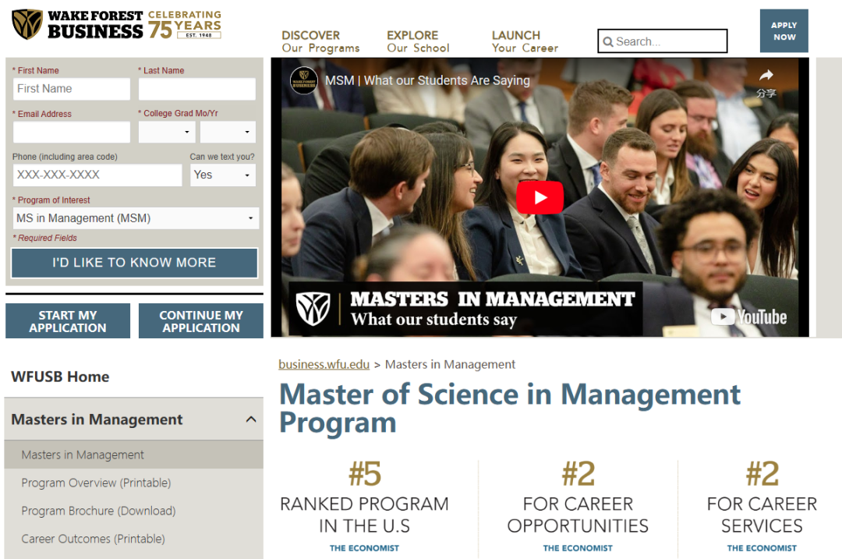Click the channel avatar icon in video
The image size is (842, 559).
[304, 80]
